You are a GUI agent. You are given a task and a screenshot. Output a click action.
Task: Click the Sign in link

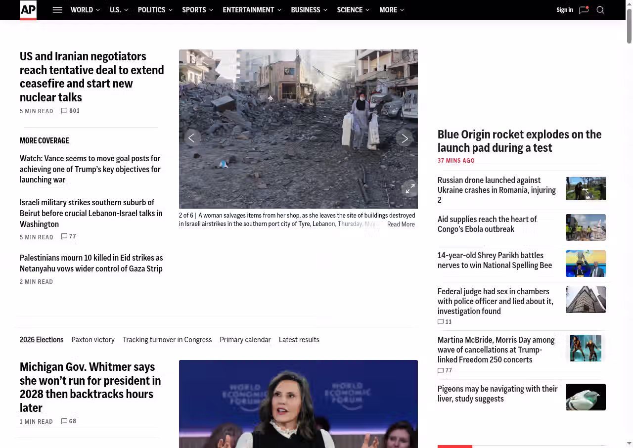565,10
